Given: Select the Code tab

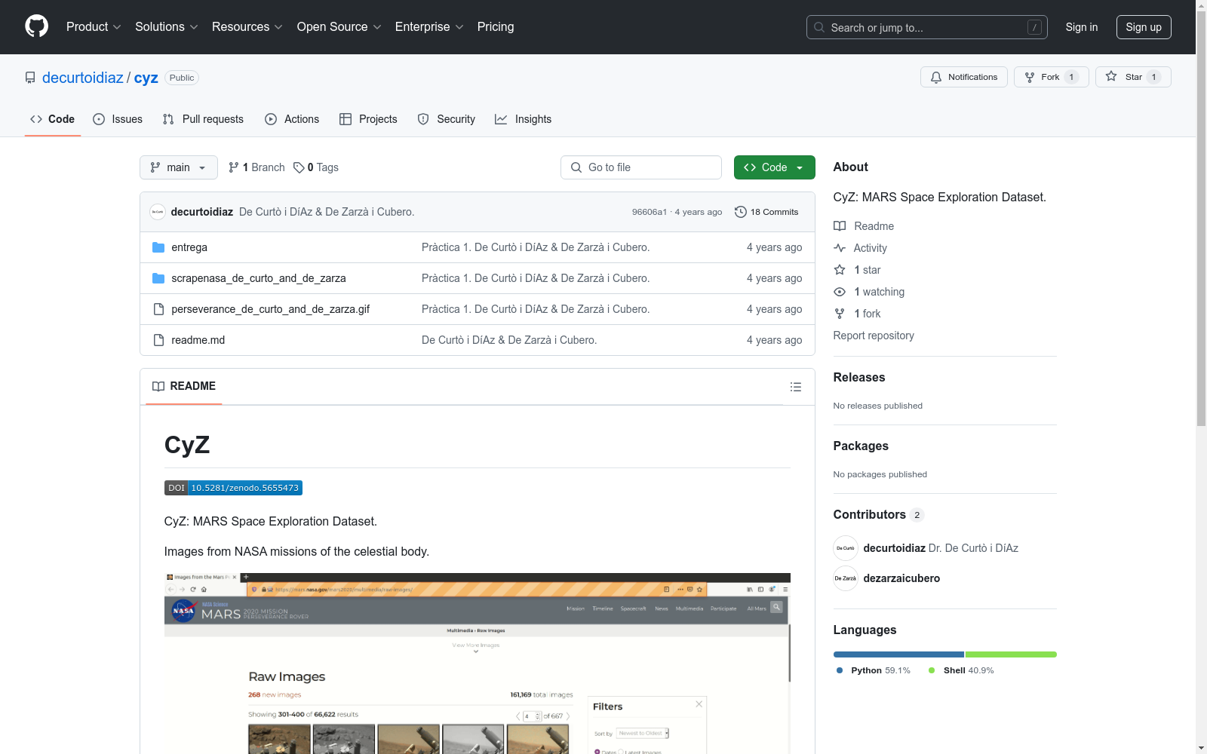Looking at the screenshot, I should click(53, 119).
